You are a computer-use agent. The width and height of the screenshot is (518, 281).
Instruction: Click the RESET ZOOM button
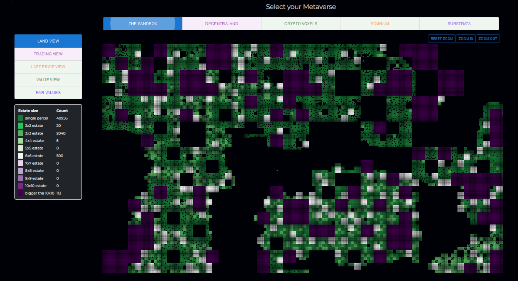tap(441, 38)
